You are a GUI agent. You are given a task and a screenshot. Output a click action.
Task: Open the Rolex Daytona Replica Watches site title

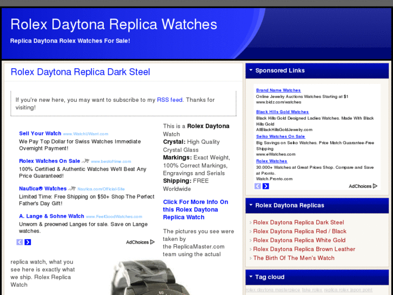(x=114, y=24)
